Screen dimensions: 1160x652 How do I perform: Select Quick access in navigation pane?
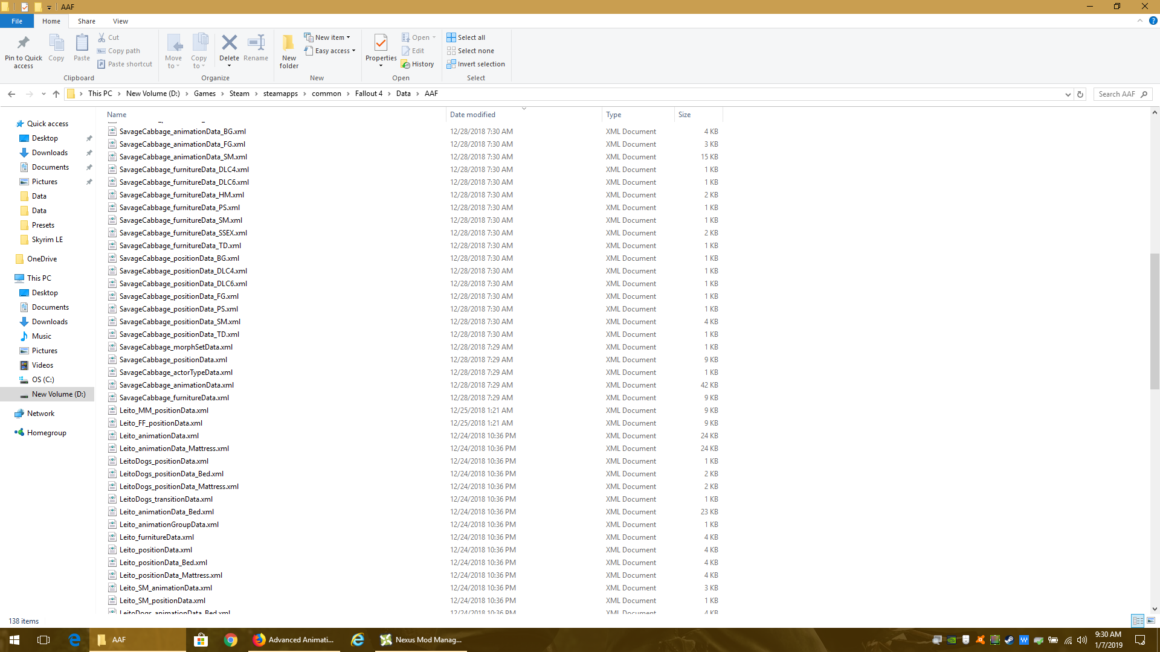click(47, 124)
